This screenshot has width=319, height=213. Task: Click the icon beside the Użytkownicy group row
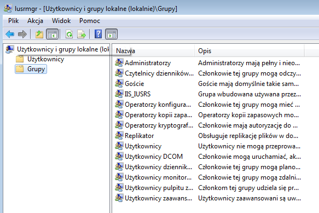pos(119,146)
